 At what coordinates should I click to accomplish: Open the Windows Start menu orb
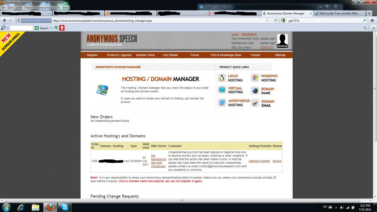(x=6, y=207)
